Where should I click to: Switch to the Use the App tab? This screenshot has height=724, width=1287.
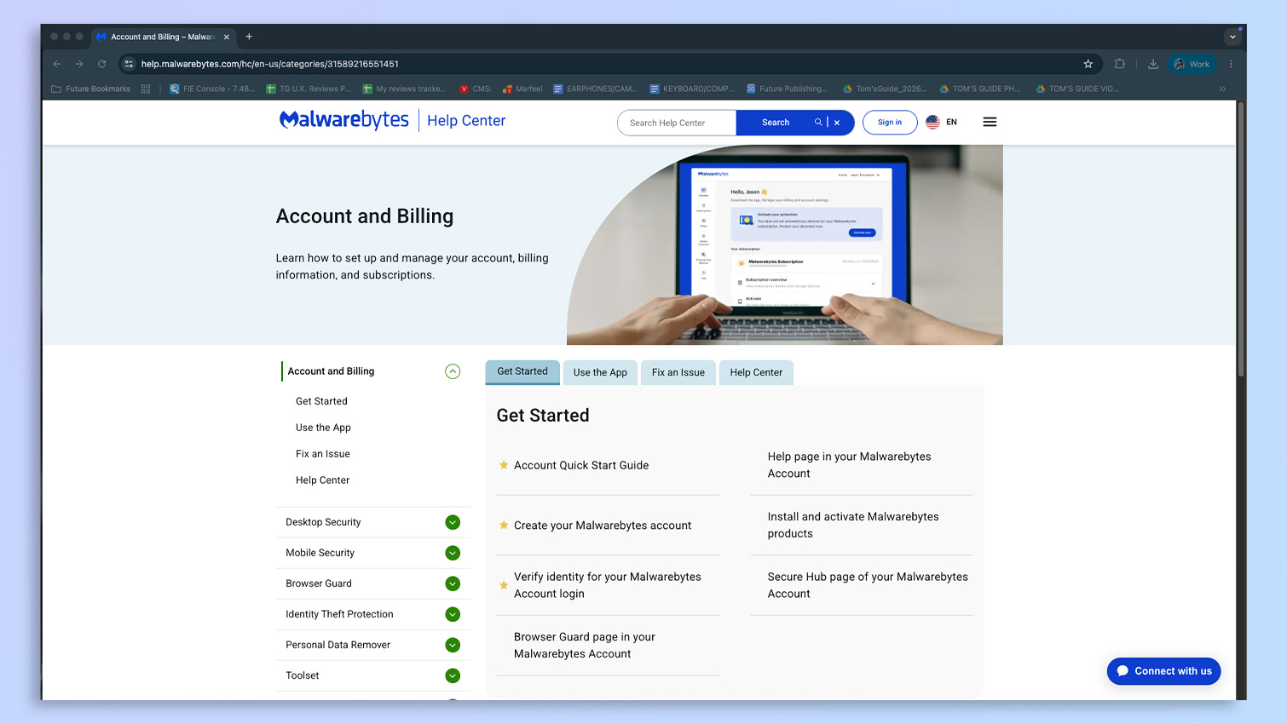click(600, 372)
